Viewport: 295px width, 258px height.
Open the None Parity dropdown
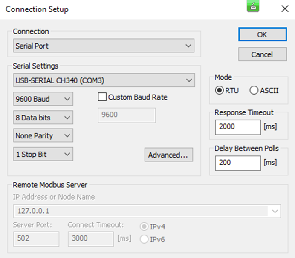click(43, 136)
